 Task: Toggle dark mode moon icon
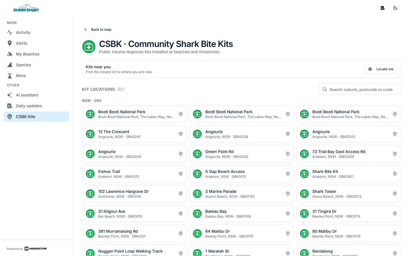[x=395, y=8]
